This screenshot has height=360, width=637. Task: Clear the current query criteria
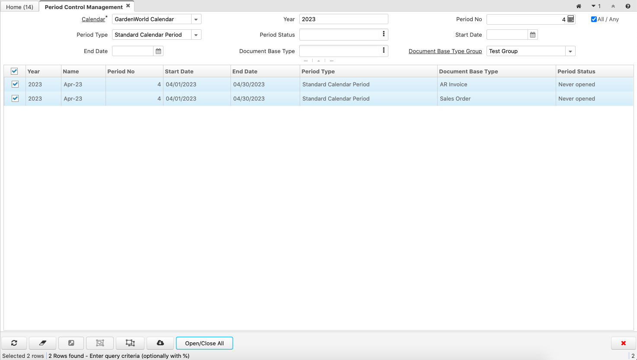42,343
